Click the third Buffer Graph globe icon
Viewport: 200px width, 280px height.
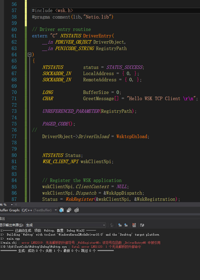(x=77, y=210)
